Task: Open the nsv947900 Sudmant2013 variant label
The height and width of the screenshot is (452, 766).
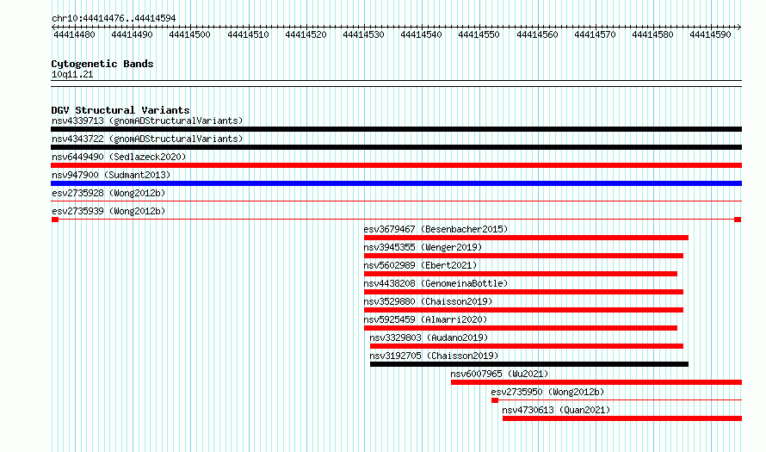Action: coord(111,175)
